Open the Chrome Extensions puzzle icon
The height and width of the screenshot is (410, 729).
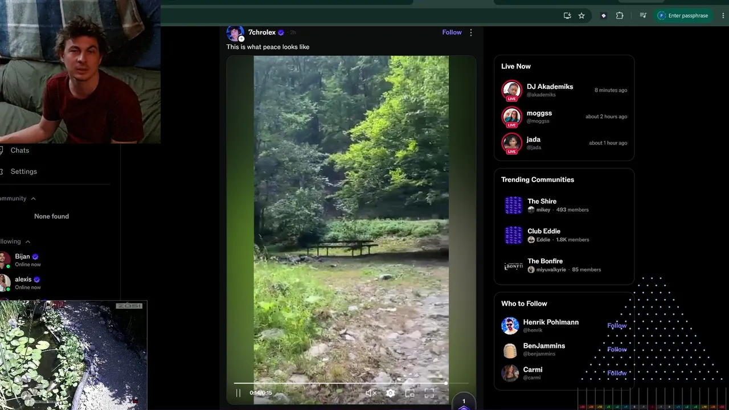pyautogui.click(x=620, y=16)
